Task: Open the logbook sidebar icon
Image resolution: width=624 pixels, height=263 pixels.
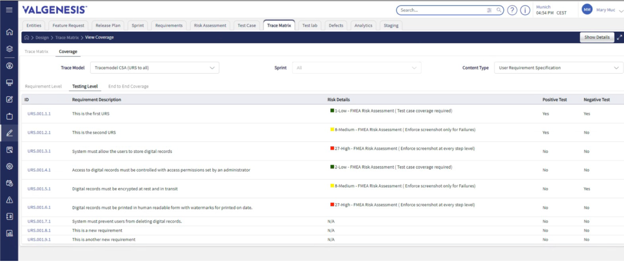Action: (x=9, y=216)
